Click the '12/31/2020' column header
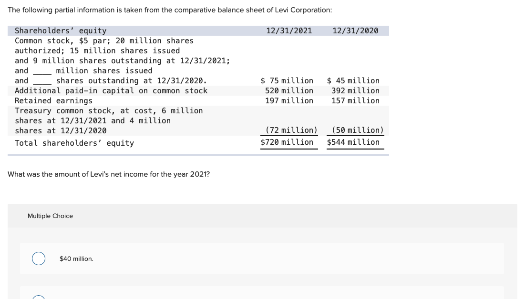Screen dimensions: 525x299 [x=355, y=31]
